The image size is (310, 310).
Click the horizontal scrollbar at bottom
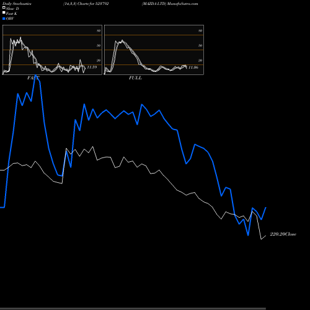click(x=133, y=309)
